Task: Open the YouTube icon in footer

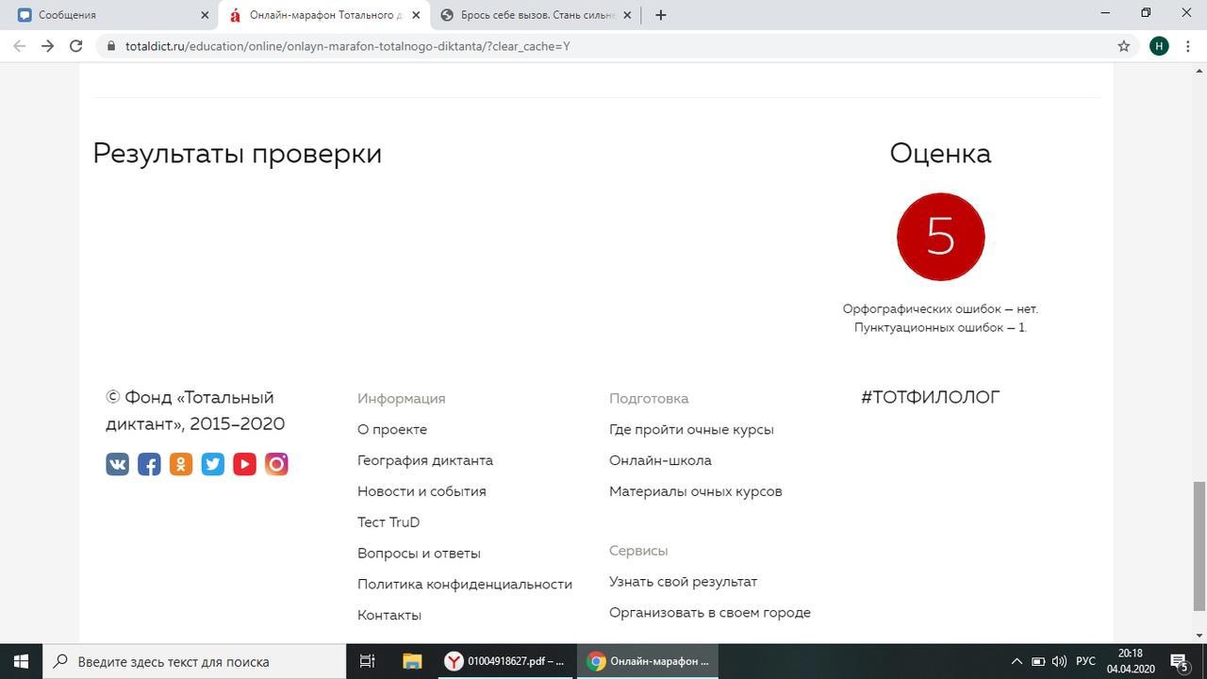Action: tap(244, 464)
